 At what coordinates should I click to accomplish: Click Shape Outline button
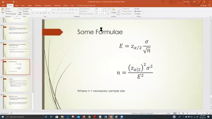(x=127, y=11)
